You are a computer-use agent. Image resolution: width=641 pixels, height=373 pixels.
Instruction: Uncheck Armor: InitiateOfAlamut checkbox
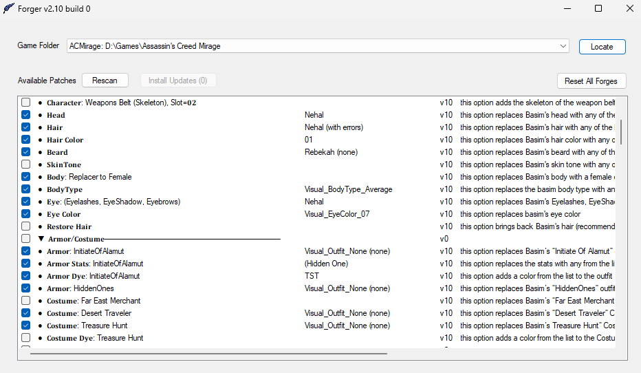point(25,251)
